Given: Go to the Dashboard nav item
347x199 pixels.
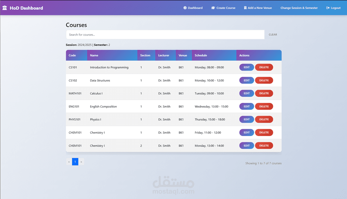Looking at the screenshot, I should 193,8.
